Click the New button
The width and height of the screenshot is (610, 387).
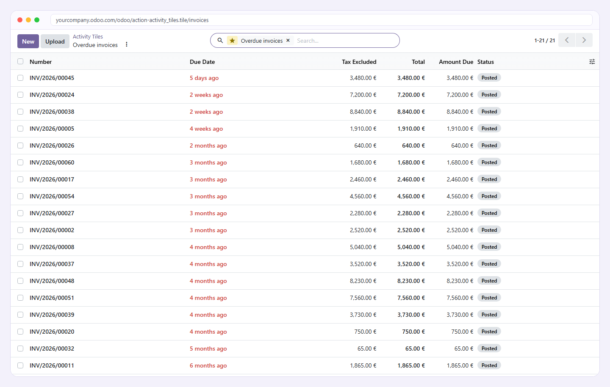point(28,41)
